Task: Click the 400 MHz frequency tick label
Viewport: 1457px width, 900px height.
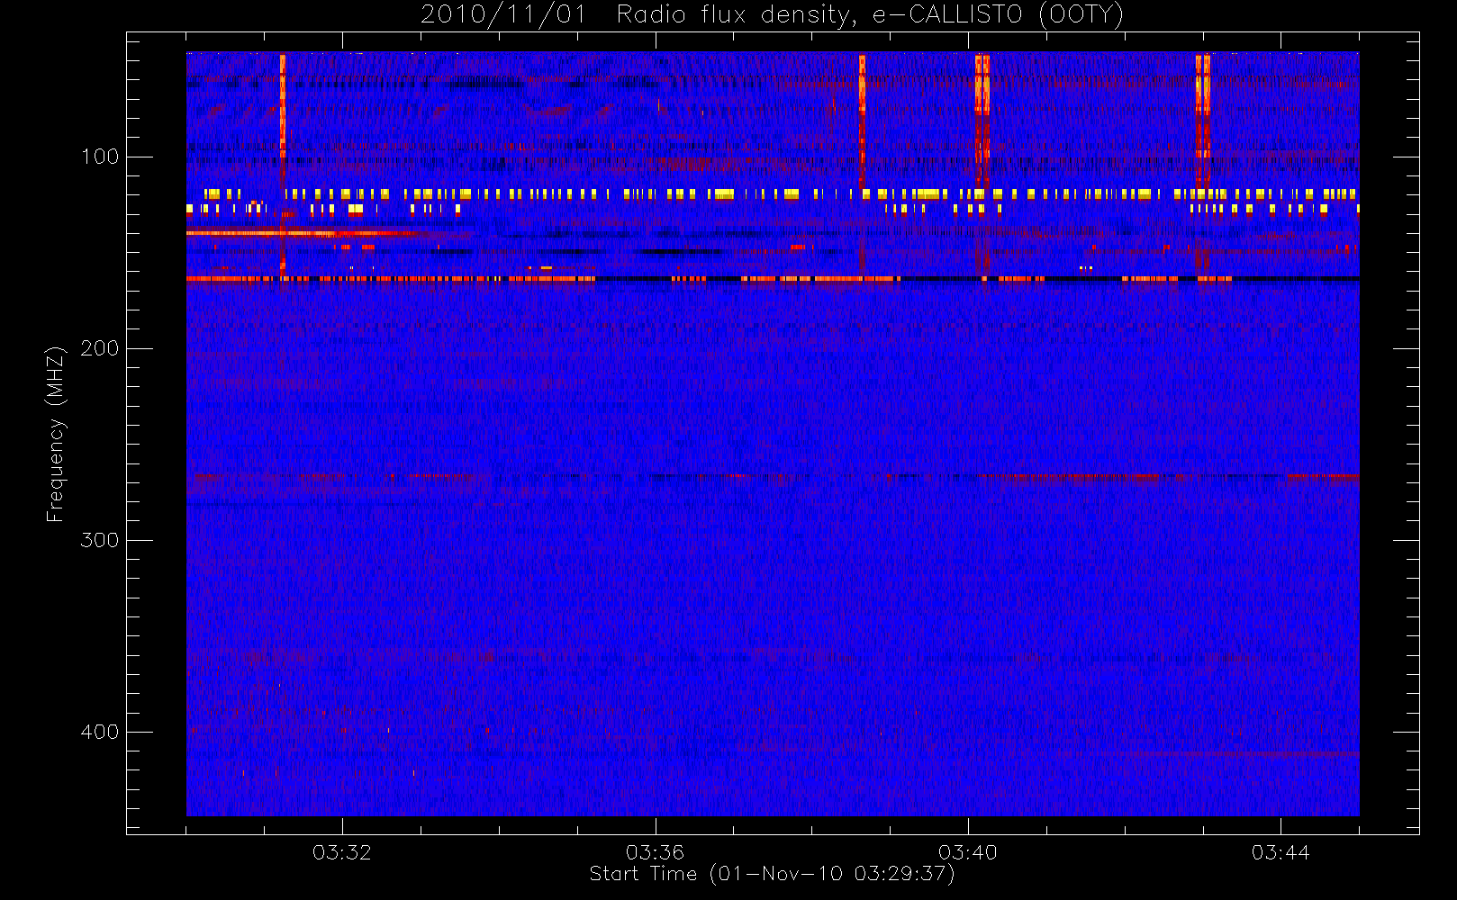Action: click(99, 732)
